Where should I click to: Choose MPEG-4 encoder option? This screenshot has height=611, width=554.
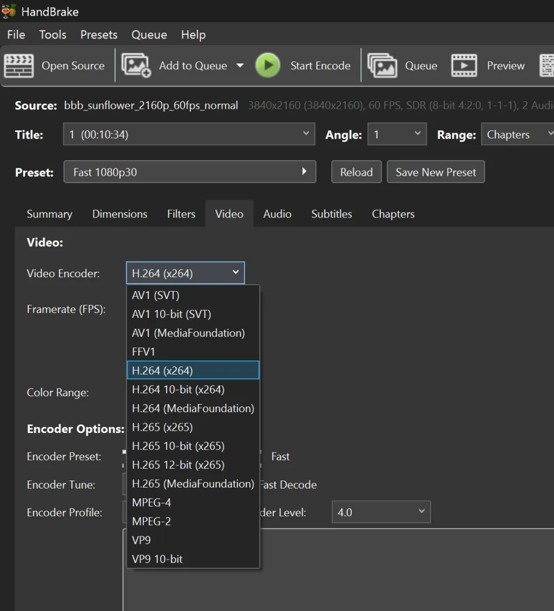click(193, 502)
